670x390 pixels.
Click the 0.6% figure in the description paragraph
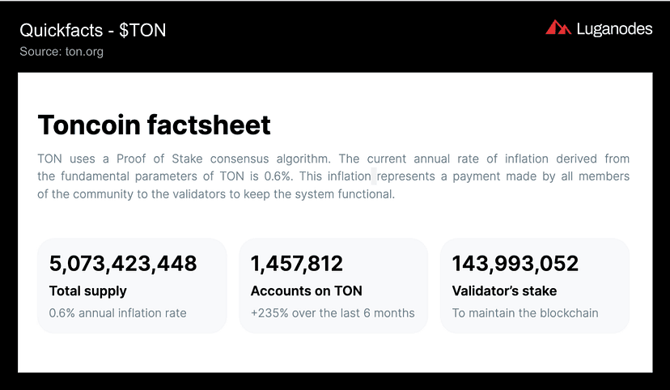click(278, 176)
